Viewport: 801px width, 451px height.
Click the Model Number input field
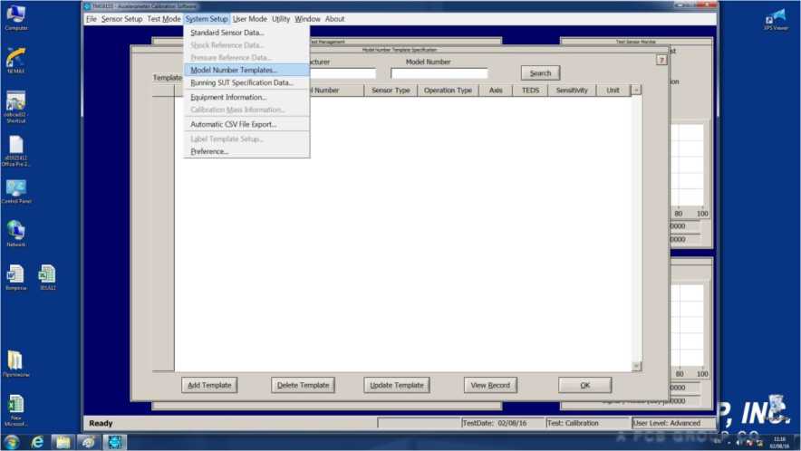click(439, 73)
